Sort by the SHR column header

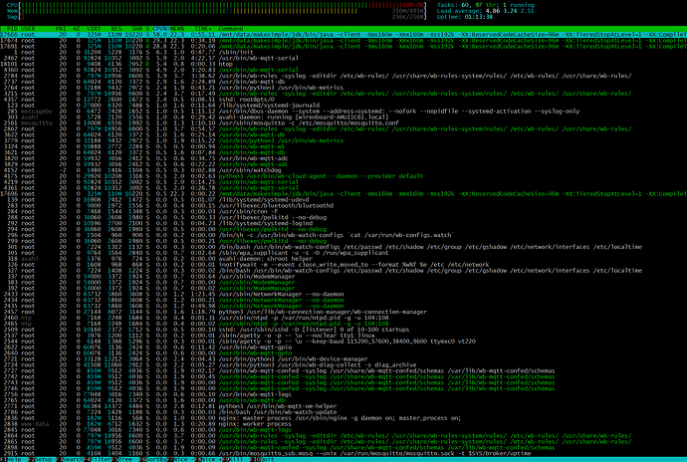click(137, 29)
